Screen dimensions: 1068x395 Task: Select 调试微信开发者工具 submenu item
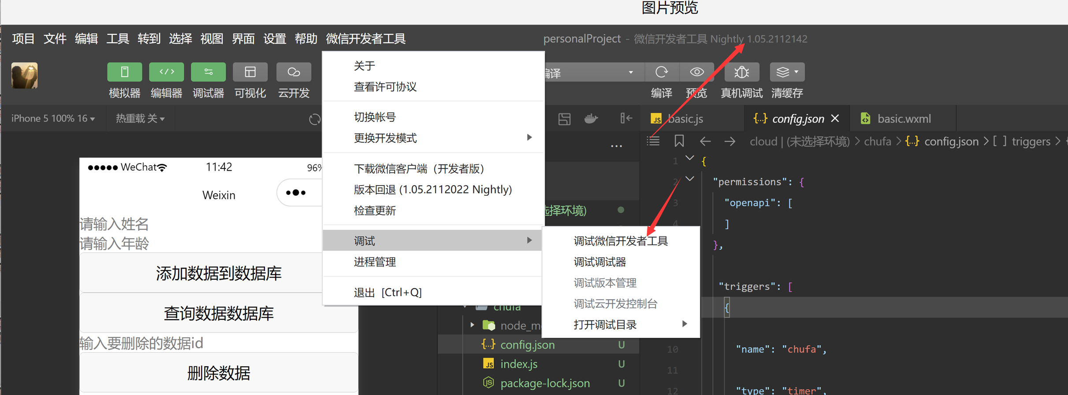(x=621, y=241)
